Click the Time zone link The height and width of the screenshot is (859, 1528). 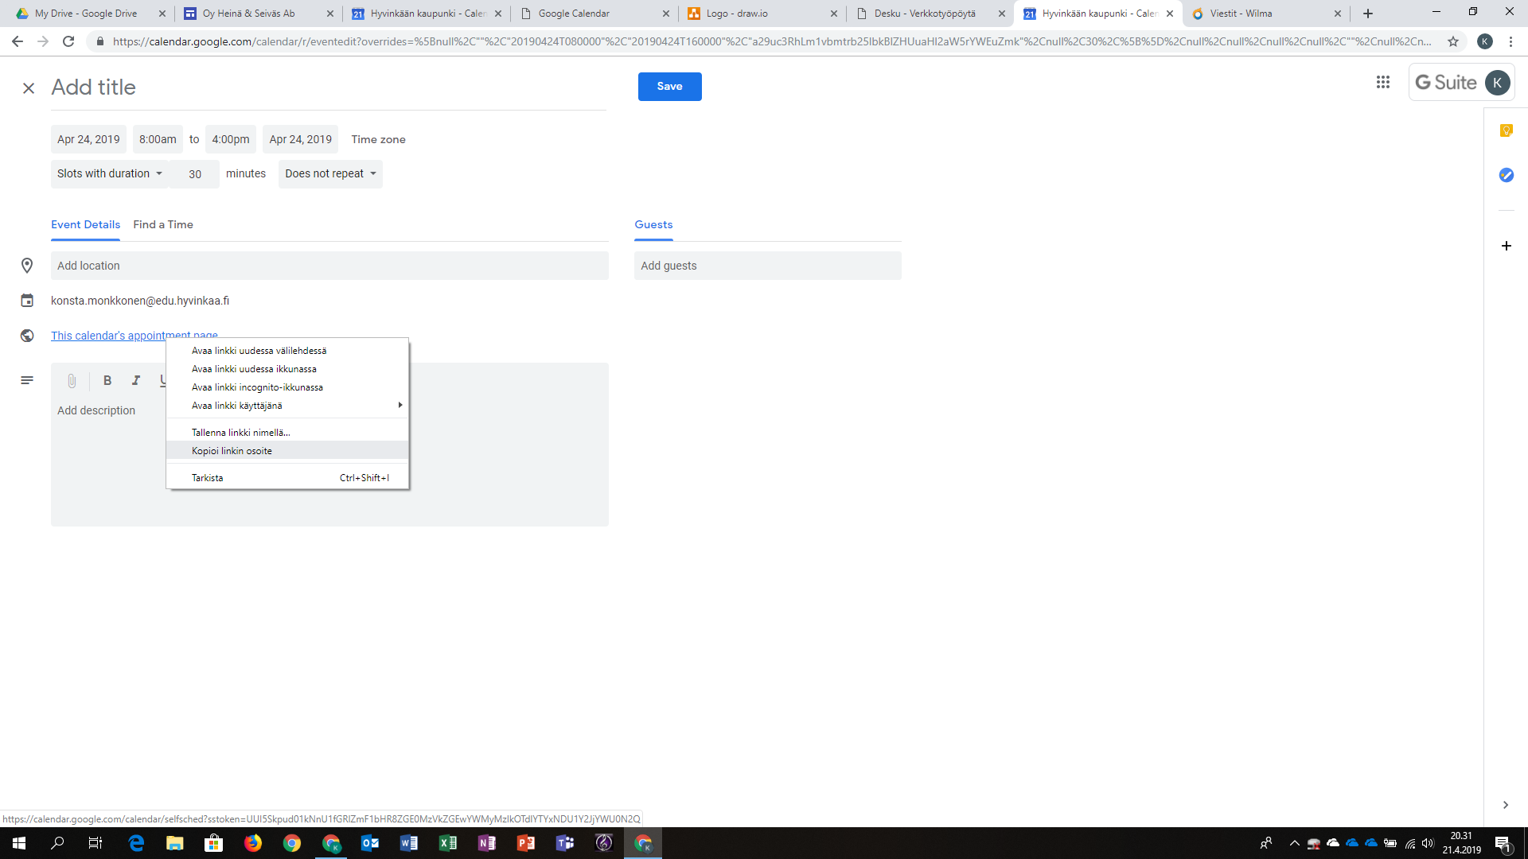[x=378, y=139]
